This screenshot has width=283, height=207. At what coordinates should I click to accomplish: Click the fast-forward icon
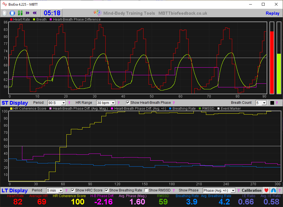[27, 13]
